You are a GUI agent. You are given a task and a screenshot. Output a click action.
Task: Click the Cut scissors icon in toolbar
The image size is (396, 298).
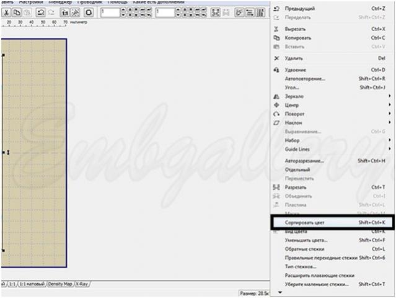pos(6,12)
